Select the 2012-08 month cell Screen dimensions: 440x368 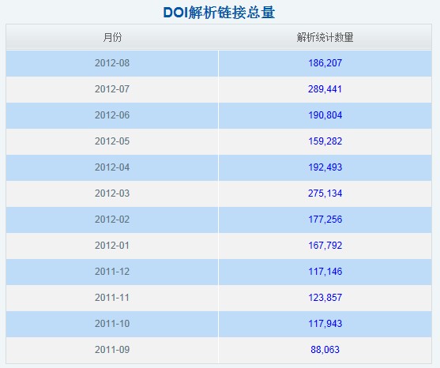[112, 63]
